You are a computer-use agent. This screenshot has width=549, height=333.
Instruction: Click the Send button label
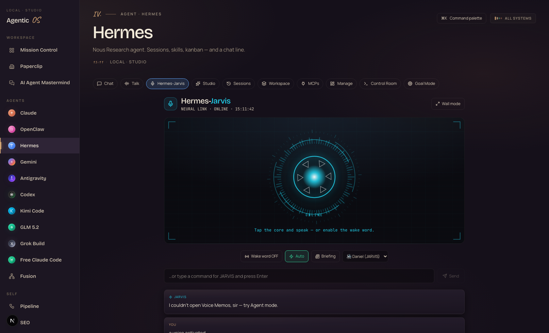454,276
